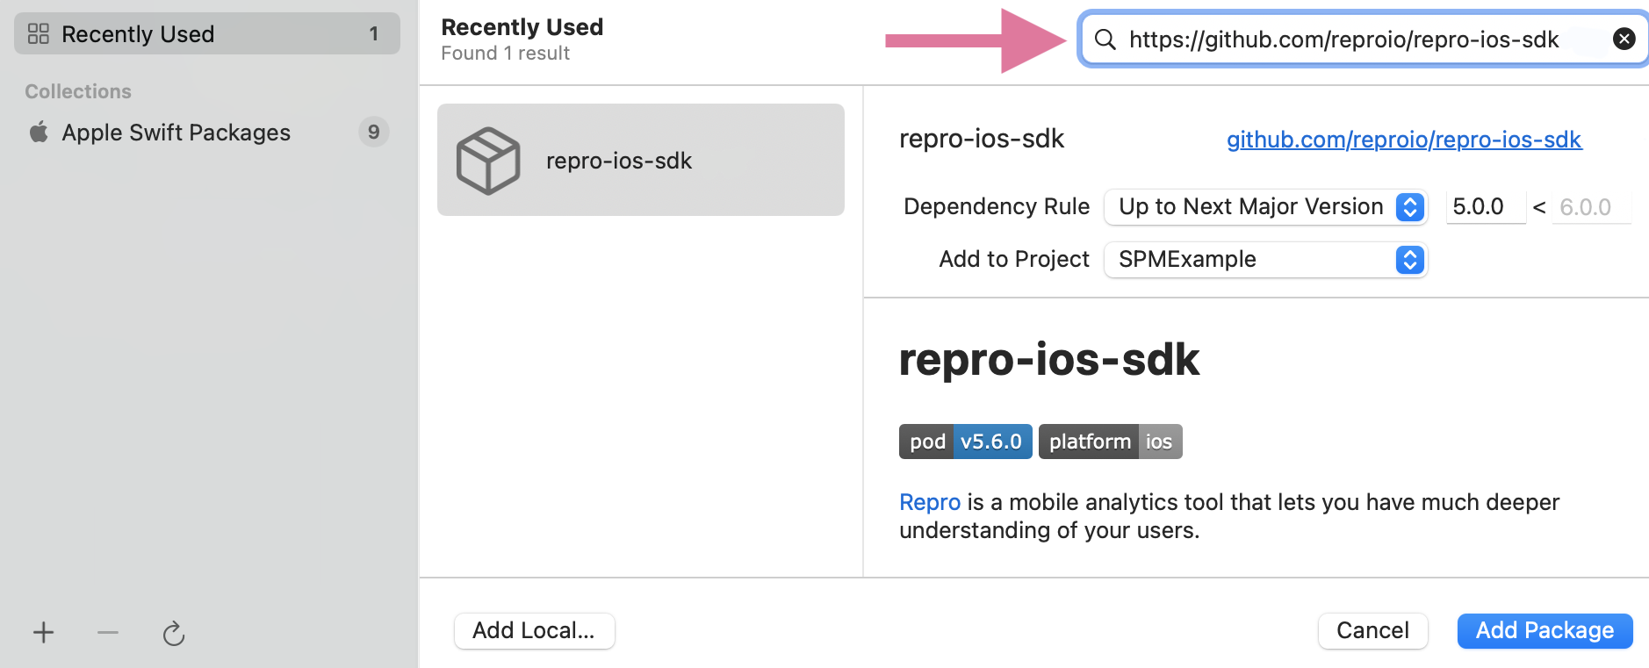Click the Add Local... button

pyautogui.click(x=534, y=630)
